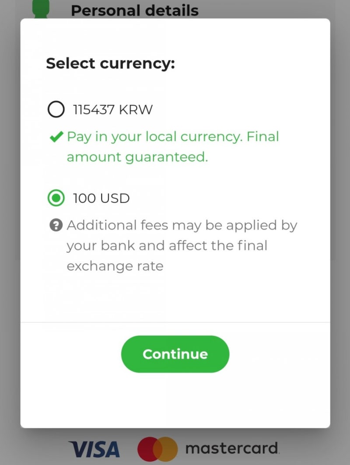Click the mastercard wordmark text

232,448
